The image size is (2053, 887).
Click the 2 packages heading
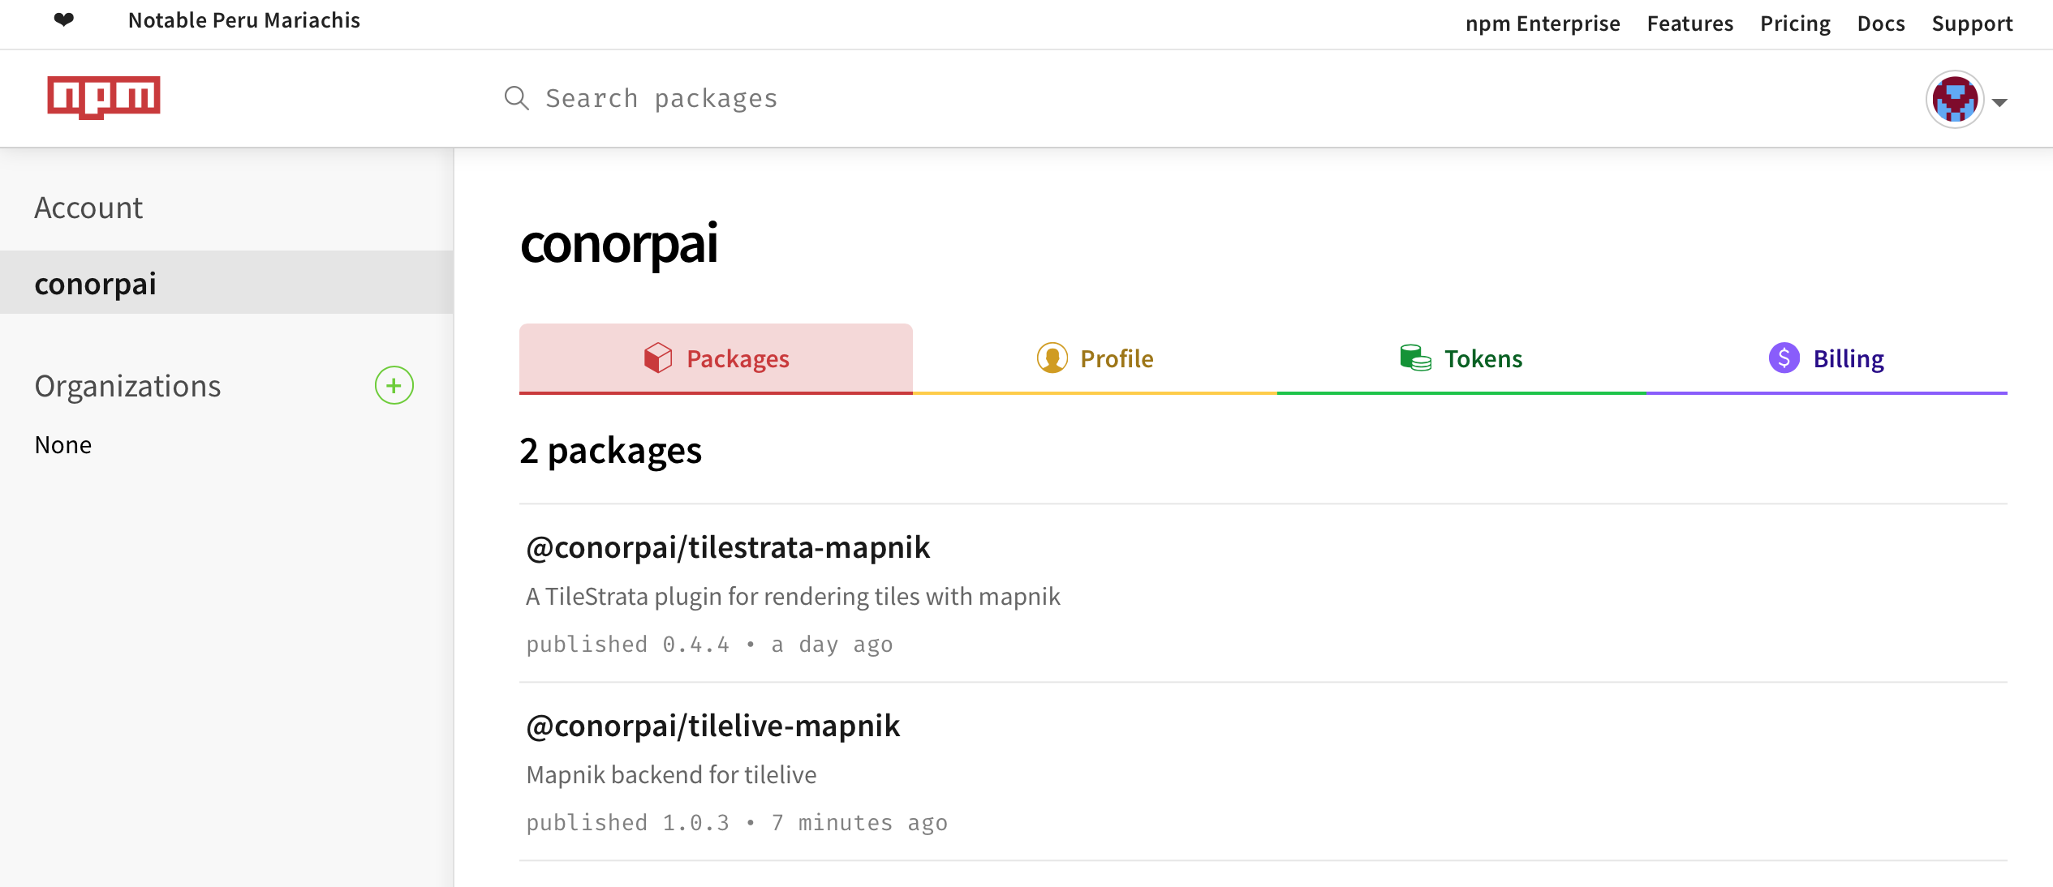point(610,450)
